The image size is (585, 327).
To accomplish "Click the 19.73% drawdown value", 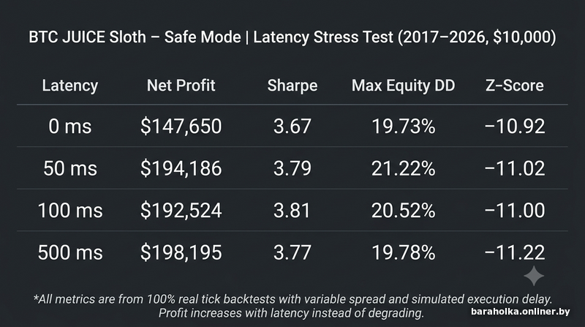I will pos(404,126).
